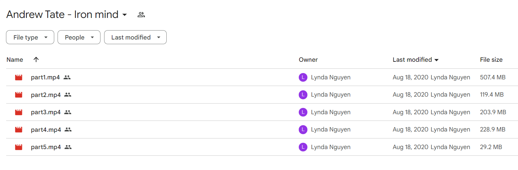Click the File size column header
Image resolution: width=518 pixels, height=170 pixels.
click(x=491, y=60)
